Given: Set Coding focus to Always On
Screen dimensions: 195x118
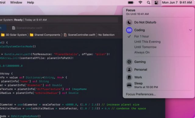Looking at the screenshot, I should click(x=142, y=52).
